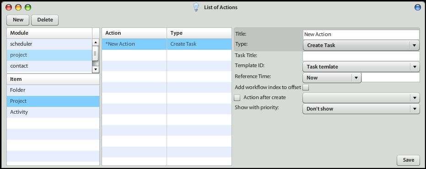Select the project module row
Image resolution: width=426 pixels, height=169 pixels.
pos(49,55)
